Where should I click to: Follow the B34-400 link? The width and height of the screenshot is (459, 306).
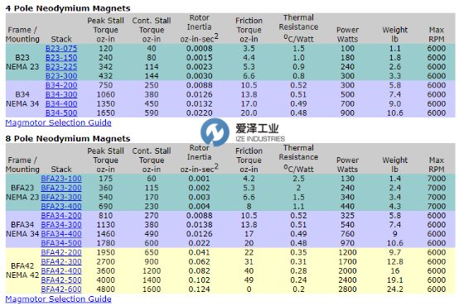[x=61, y=103]
